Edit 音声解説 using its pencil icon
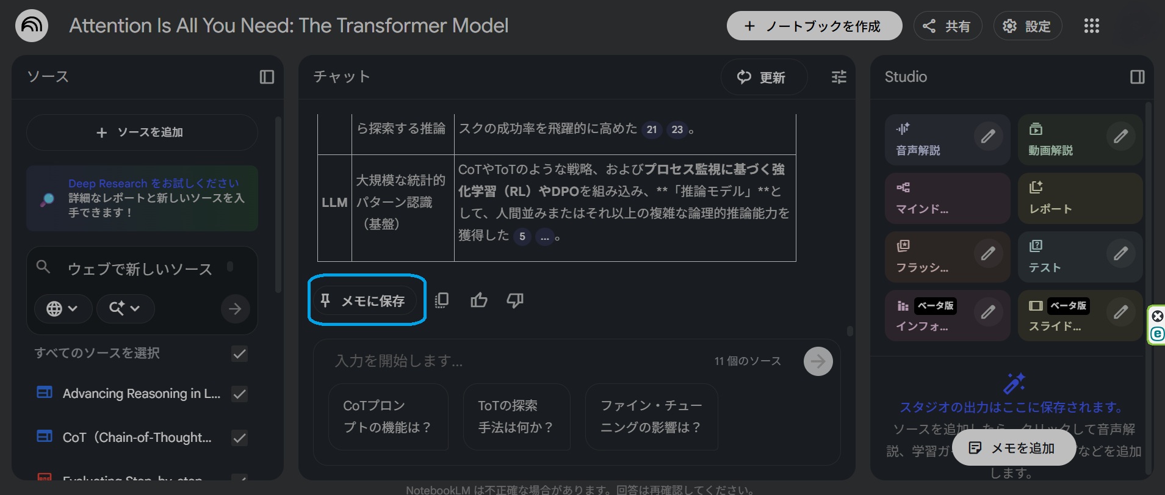1165x495 pixels. [988, 137]
